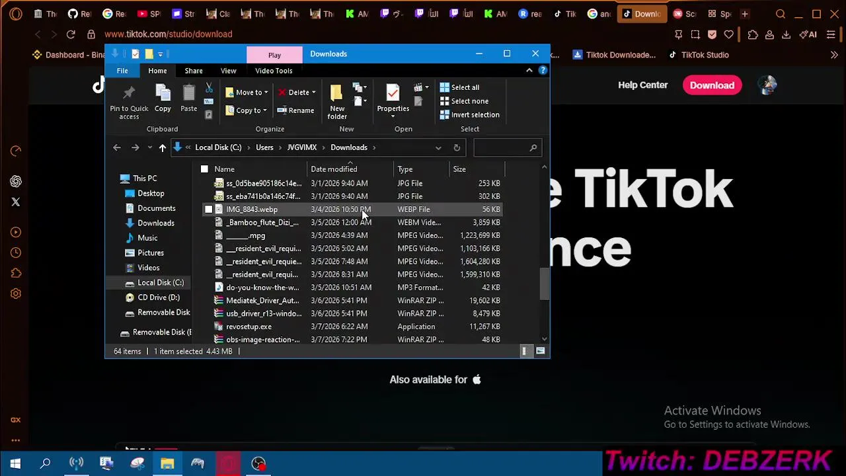Click the heart bookmark icon in Opera toolbar
This screenshot has height=476, width=846.
click(729, 34)
